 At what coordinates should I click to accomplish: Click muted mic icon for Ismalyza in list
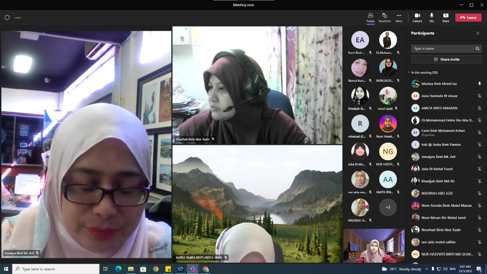479,157
